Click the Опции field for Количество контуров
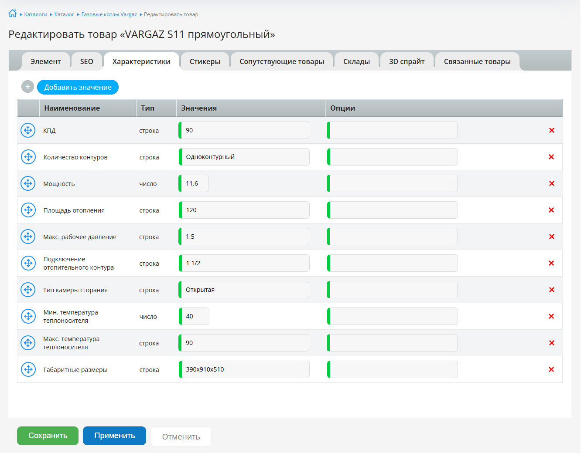581x453 pixels. click(392, 157)
